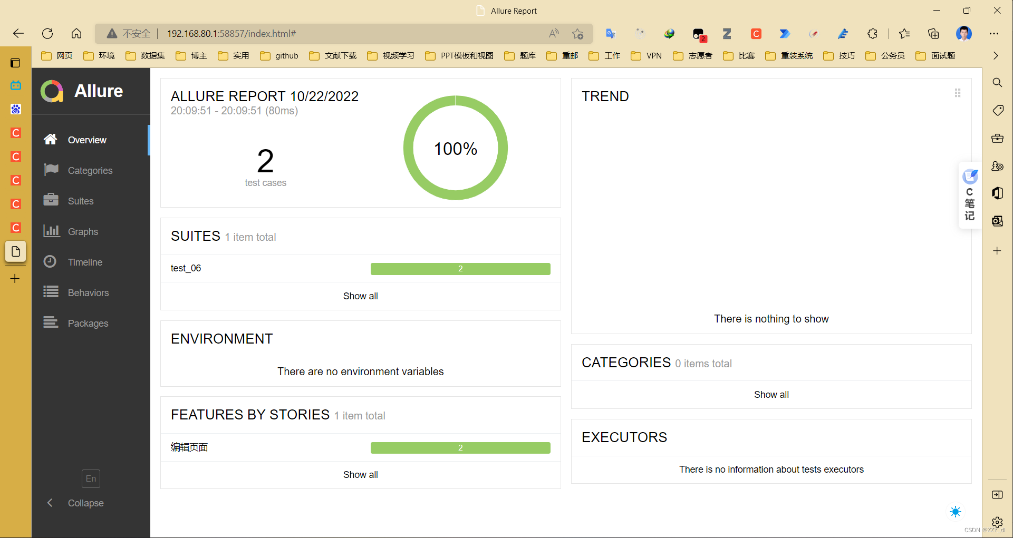Screen dimensions: 1013x538
Task: Open Suites via briefcase icon
Action: pos(51,200)
